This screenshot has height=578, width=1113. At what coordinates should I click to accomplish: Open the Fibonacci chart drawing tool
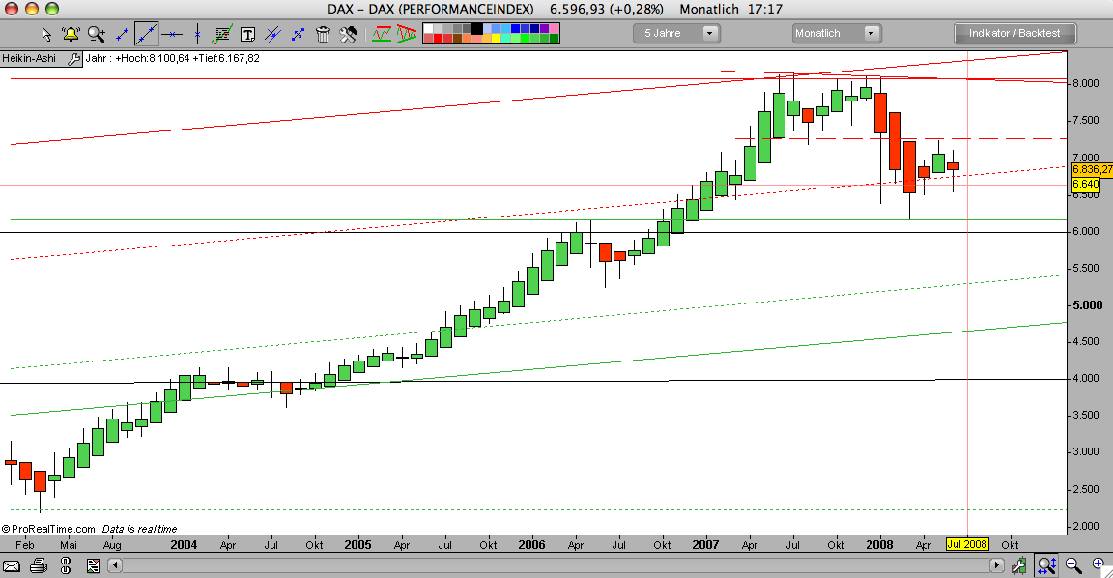click(223, 34)
